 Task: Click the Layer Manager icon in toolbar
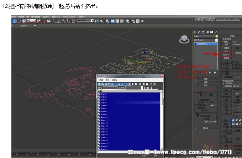click(107, 21)
